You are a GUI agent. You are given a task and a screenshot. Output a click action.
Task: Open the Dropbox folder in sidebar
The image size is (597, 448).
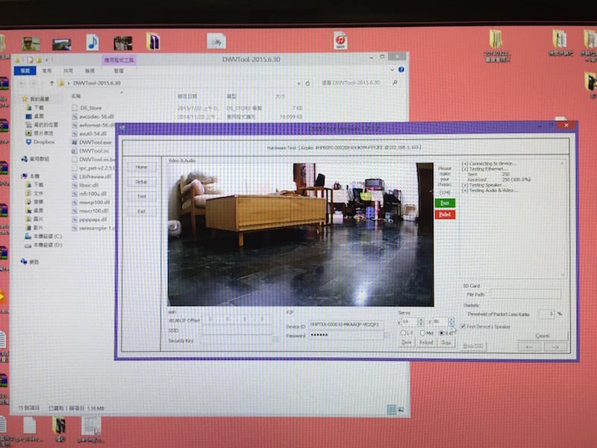(x=43, y=141)
